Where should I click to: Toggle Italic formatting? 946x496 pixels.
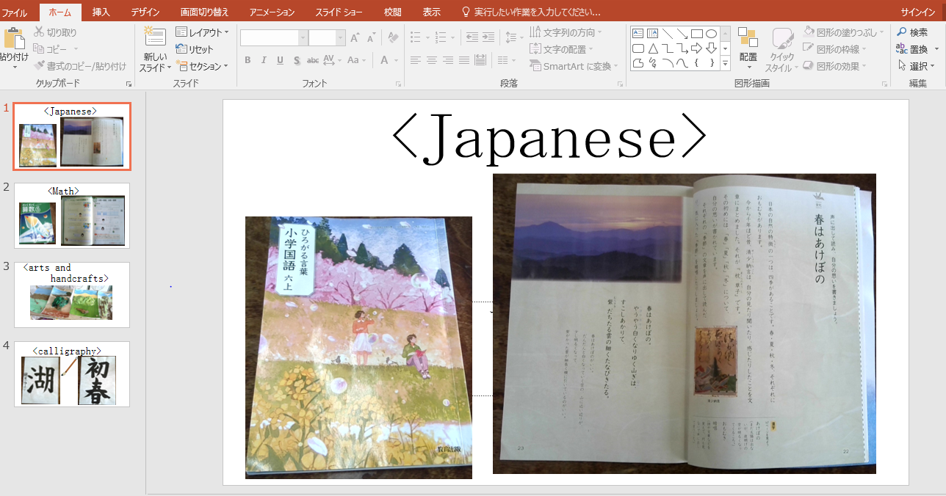(x=264, y=60)
